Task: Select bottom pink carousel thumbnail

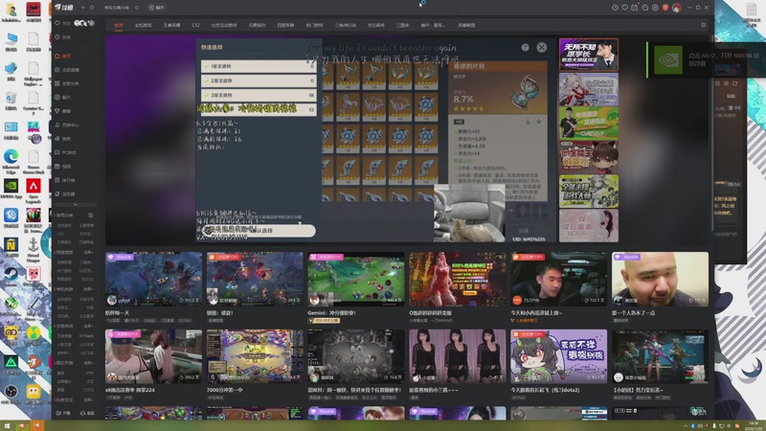Action: (x=589, y=226)
